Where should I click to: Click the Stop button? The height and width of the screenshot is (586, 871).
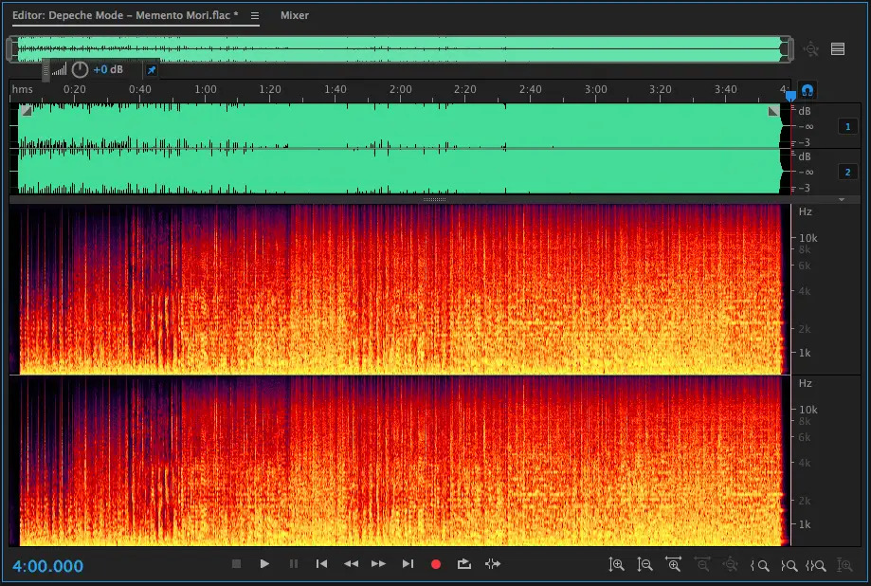coord(236,564)
